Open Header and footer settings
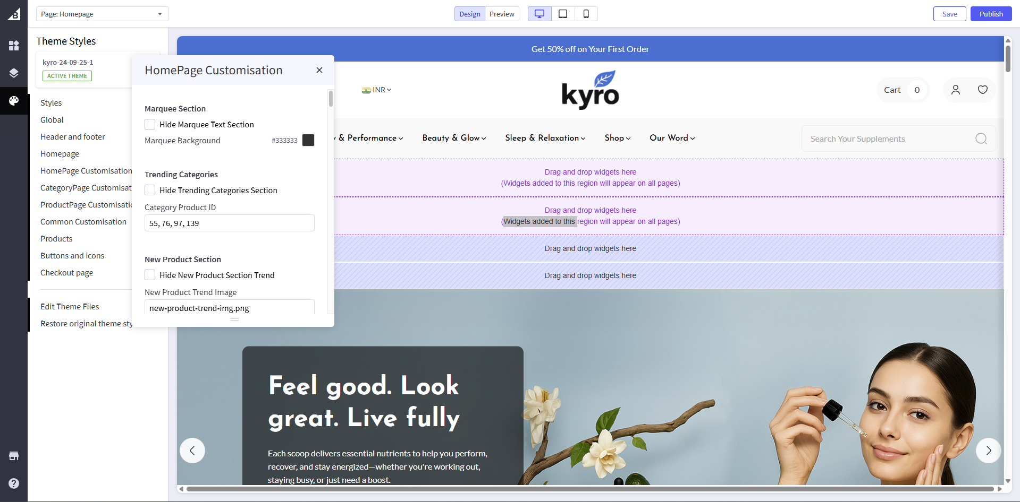The height and width of the screenshot is (502, 1020). coord(73,137)
